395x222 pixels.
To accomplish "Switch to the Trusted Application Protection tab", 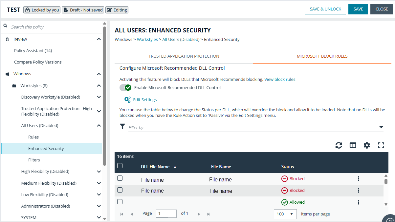I will click(184, 56).
